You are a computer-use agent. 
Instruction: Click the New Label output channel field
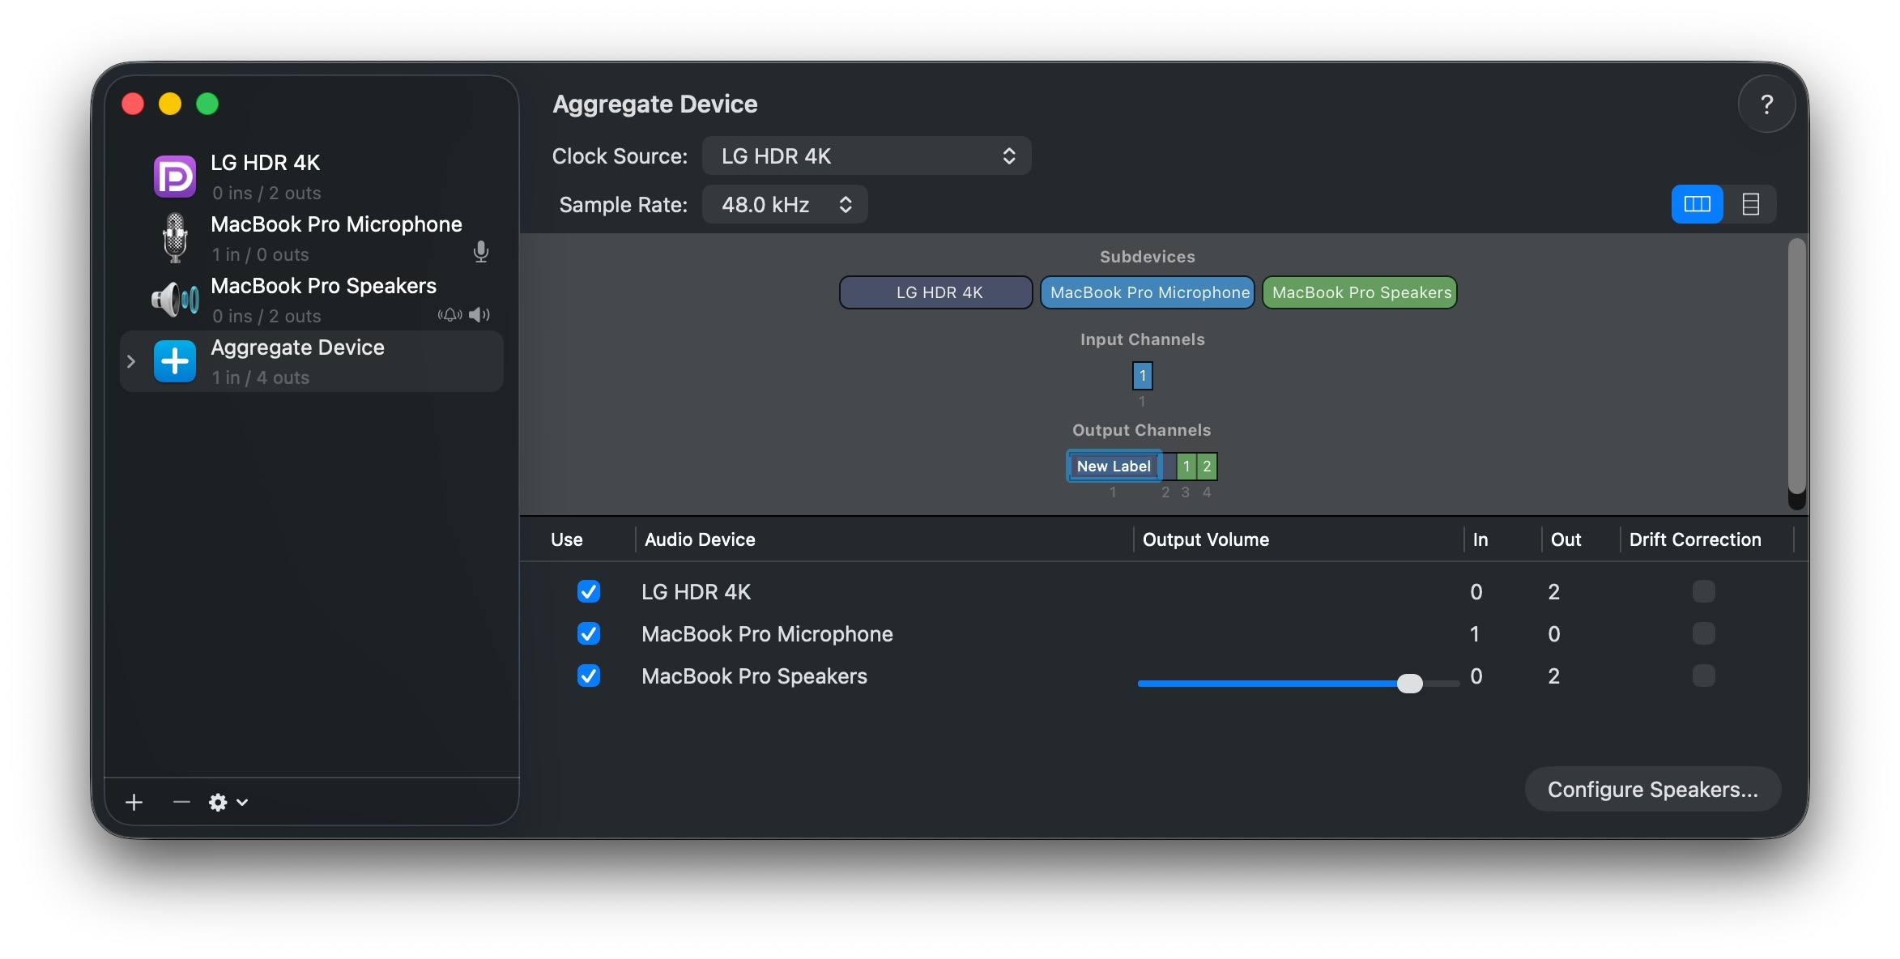1114,466
